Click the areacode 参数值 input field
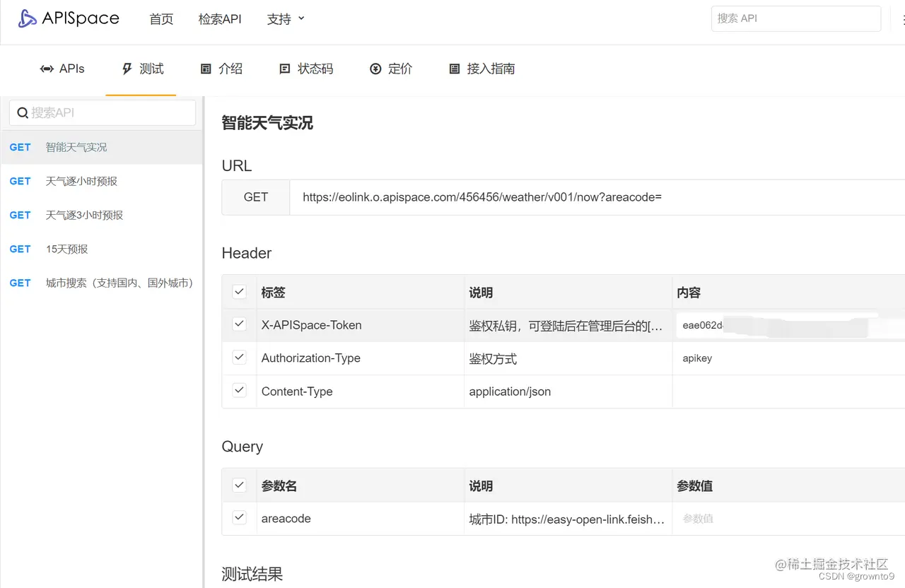Viewport: 905px width, 588px height. (790, 519)
